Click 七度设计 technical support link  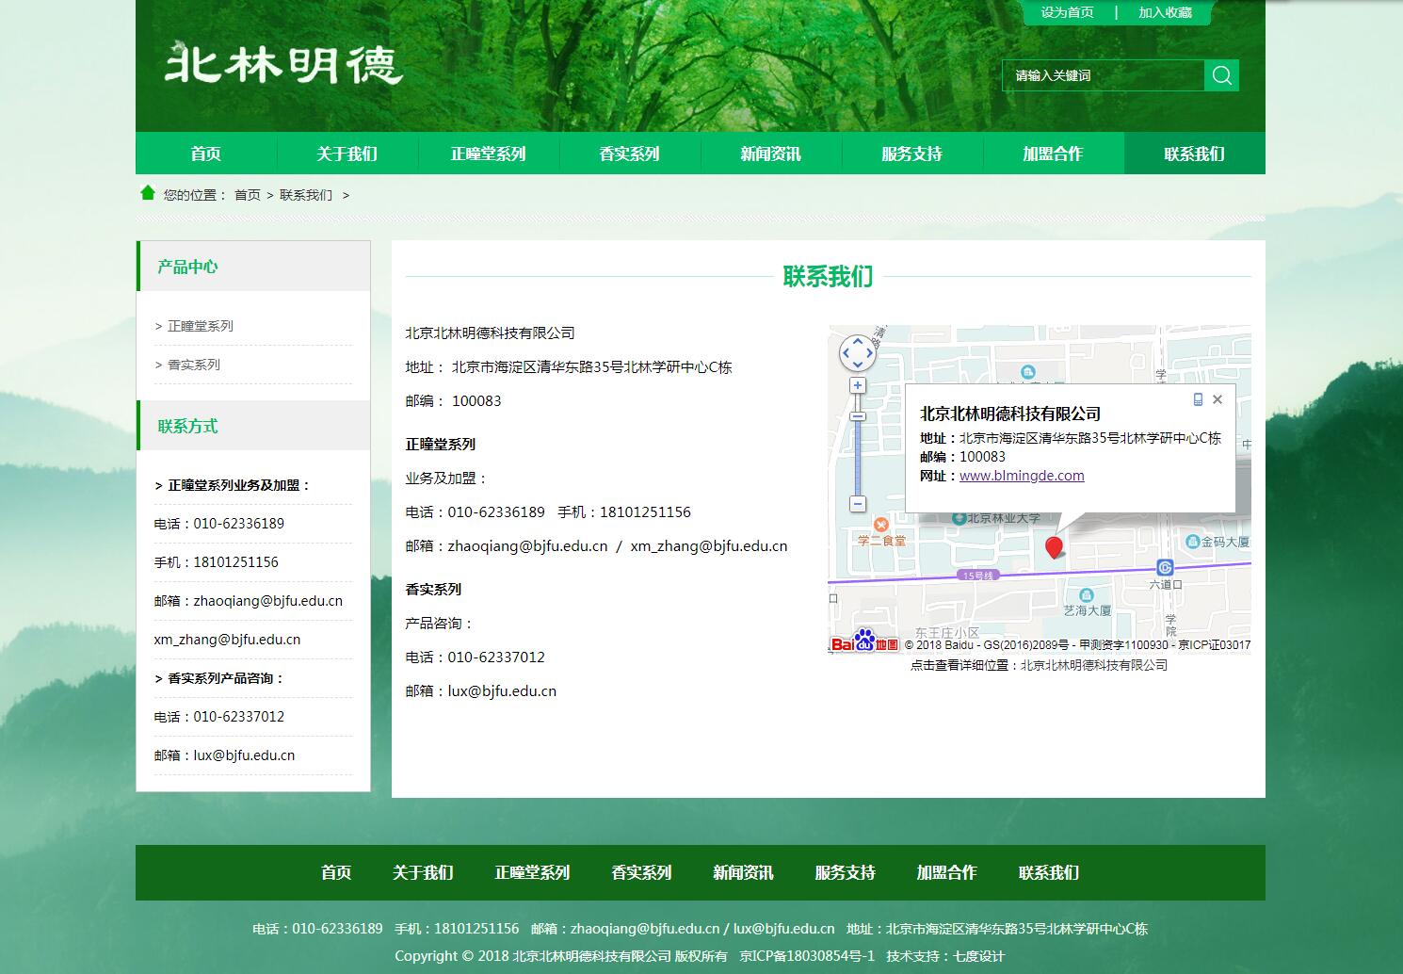point(979,956)
